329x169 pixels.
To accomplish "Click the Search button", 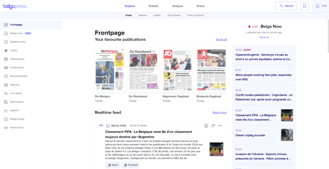I will (286, 6).
